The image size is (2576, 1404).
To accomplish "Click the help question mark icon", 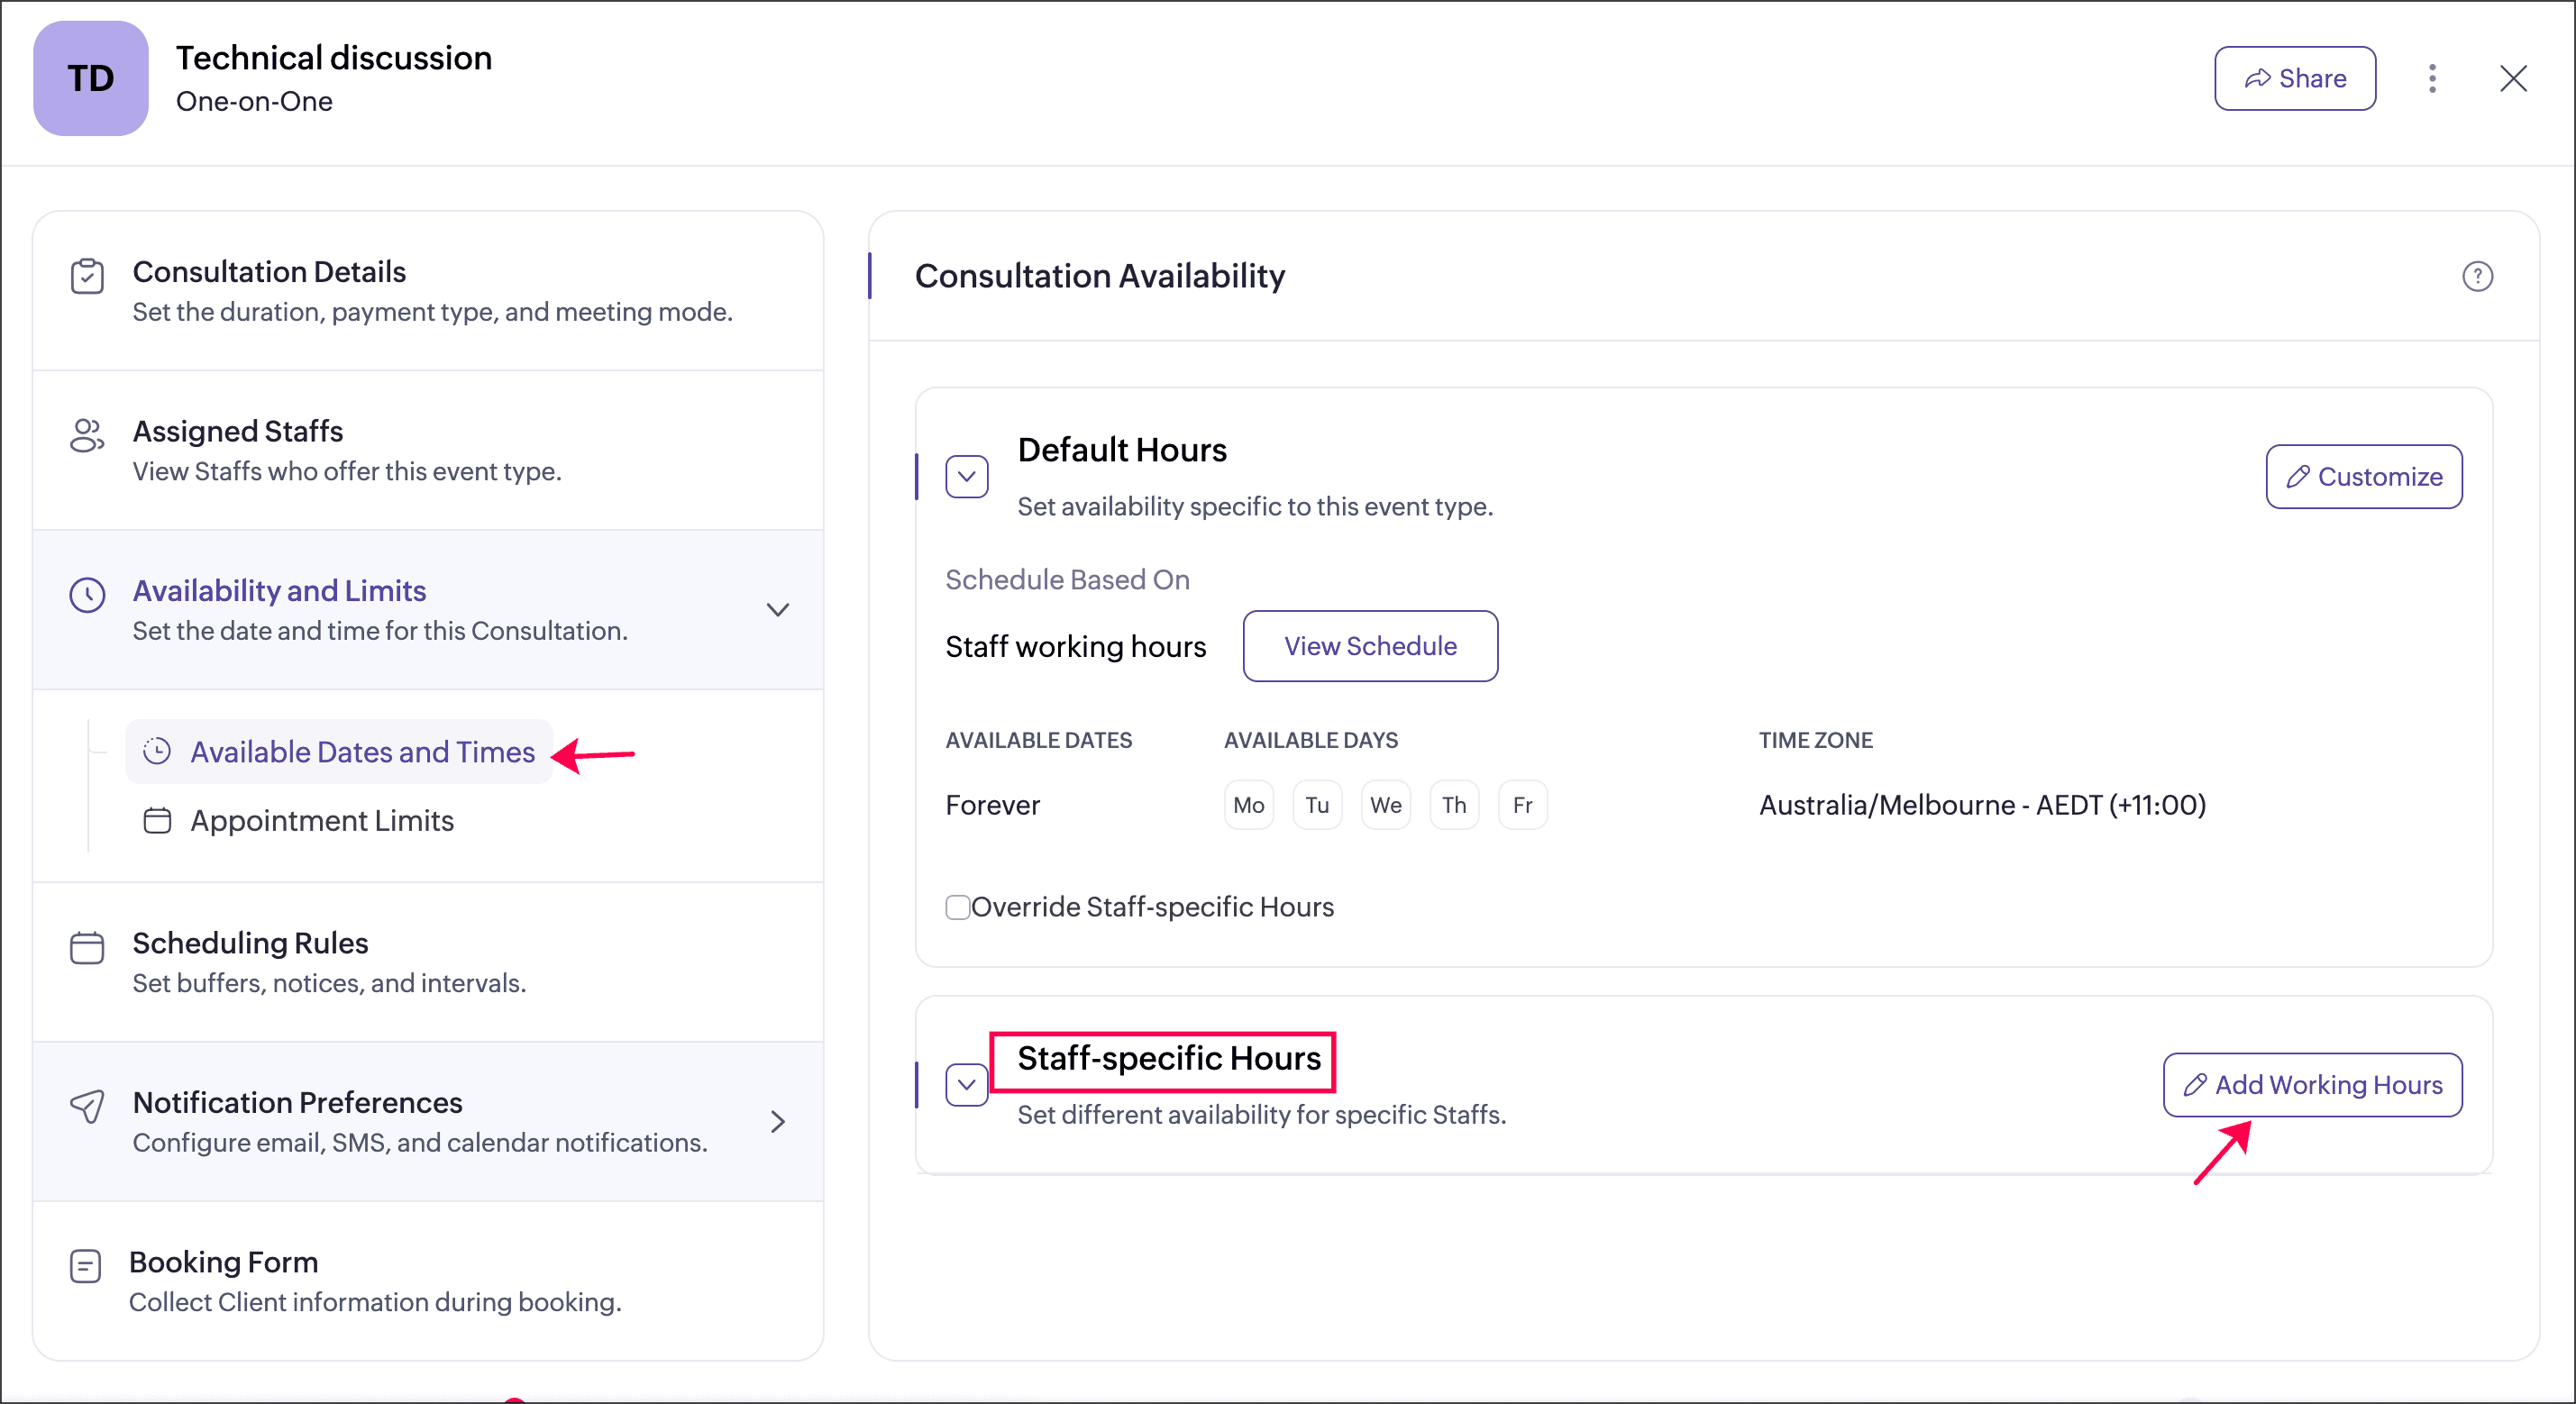I will pyautogui.click(x=2476, y=276).
